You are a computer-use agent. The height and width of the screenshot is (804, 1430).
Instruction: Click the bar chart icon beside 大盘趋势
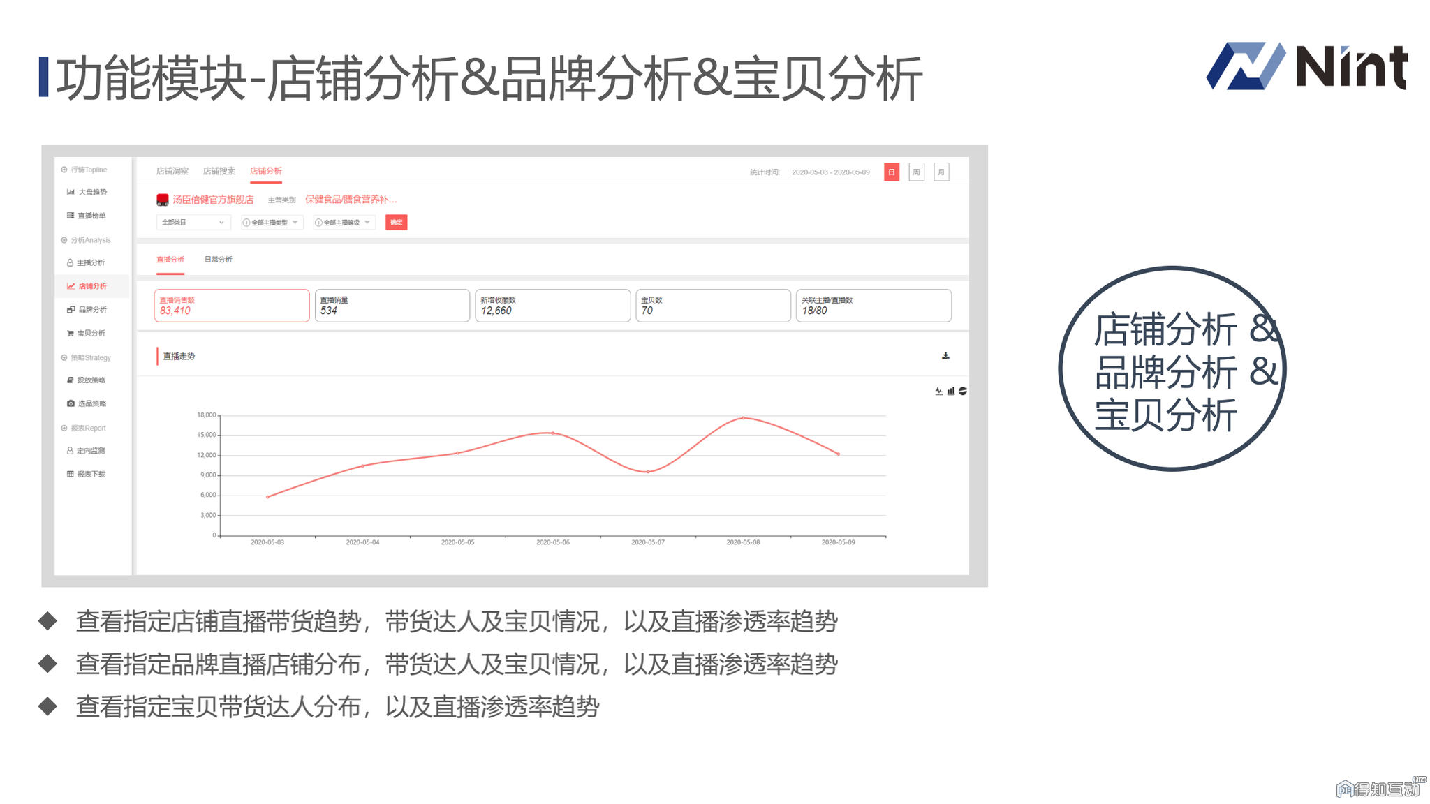coord(71,192)
